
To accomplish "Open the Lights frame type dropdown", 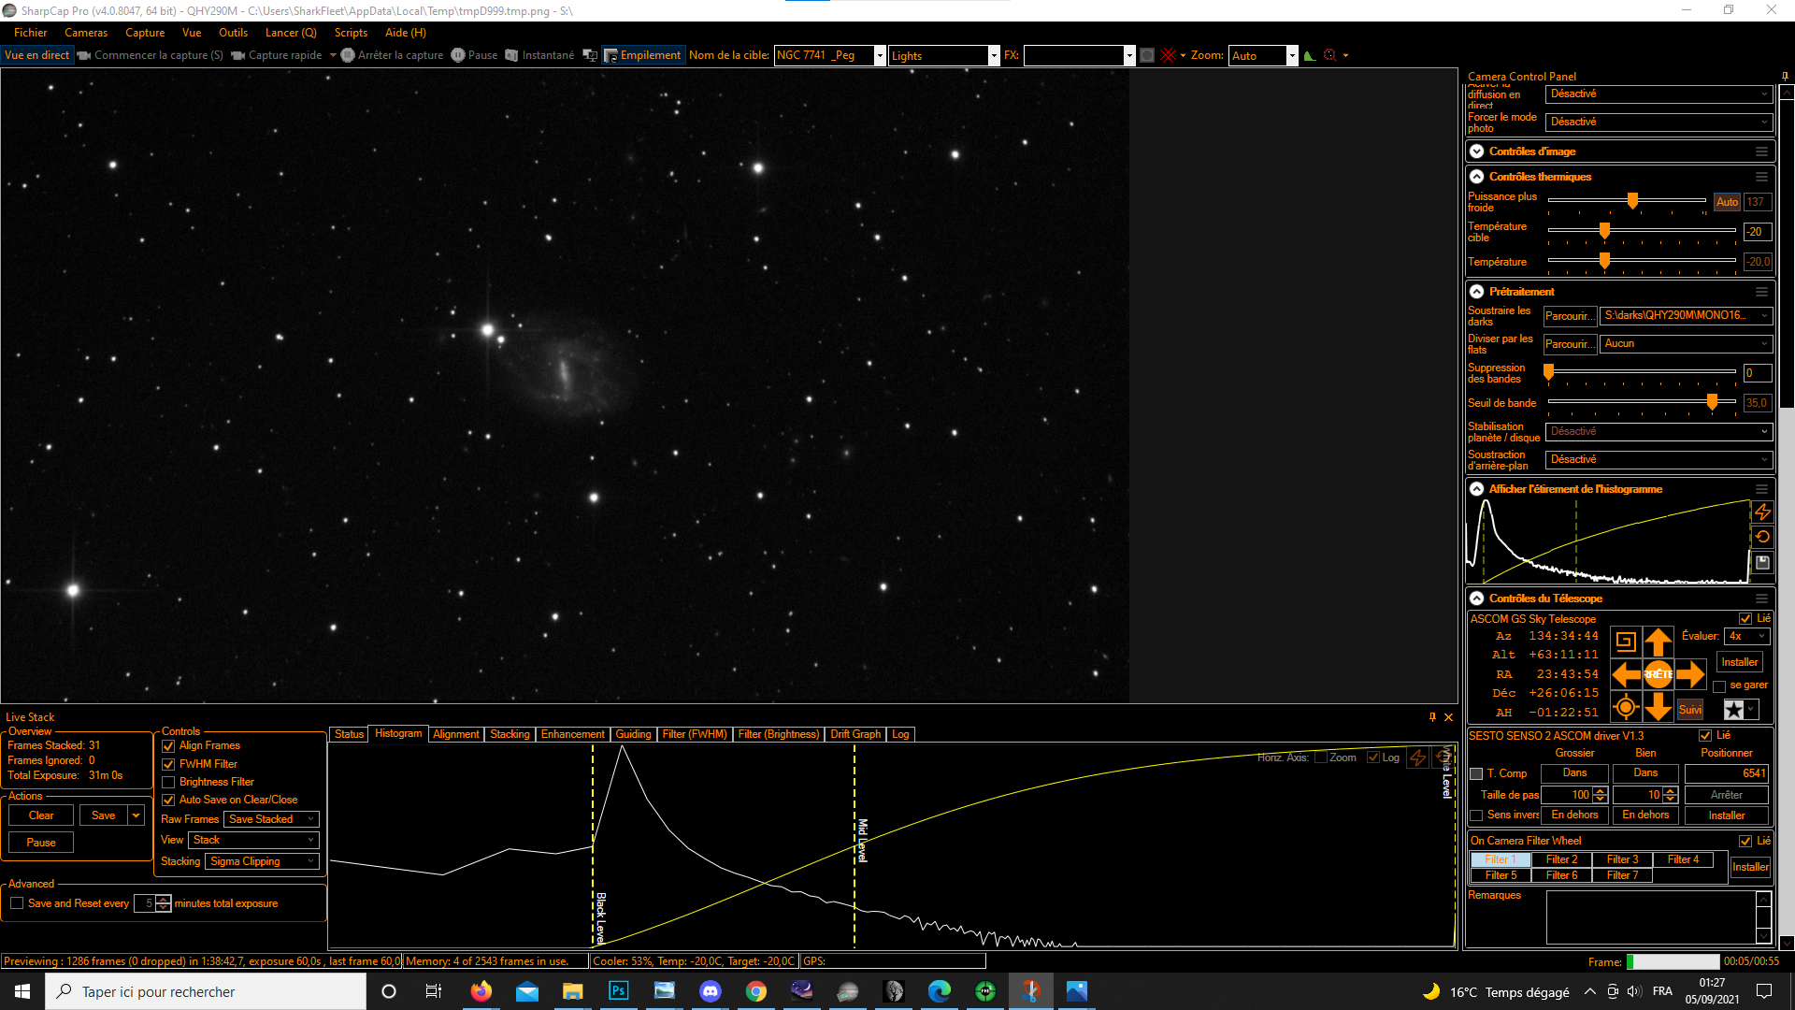I will tap(943, 55).
